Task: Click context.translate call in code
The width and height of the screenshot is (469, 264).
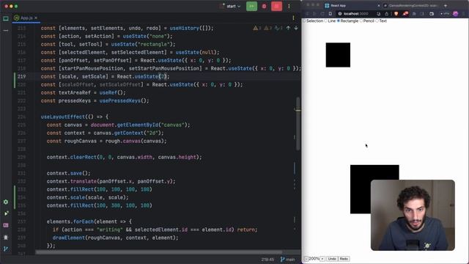Action: [111, 181]
